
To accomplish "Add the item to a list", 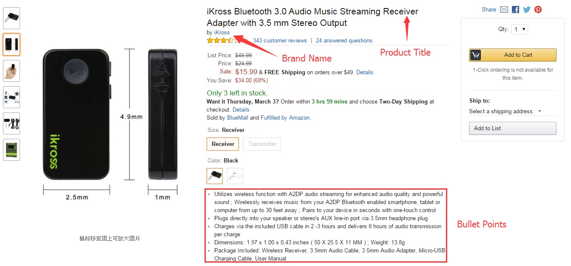I will point(513,128).
